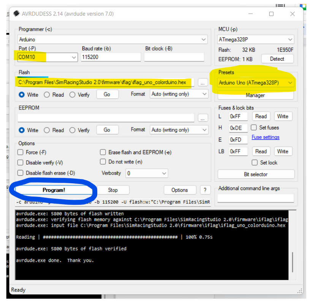
Task: Click the Program! button
Action: [x=54, y=190]
